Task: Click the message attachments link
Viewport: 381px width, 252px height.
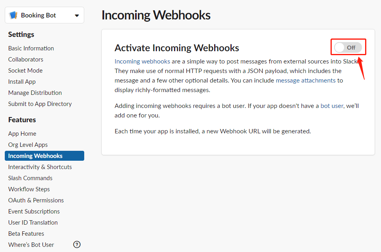Action: [x=306, y=80]
